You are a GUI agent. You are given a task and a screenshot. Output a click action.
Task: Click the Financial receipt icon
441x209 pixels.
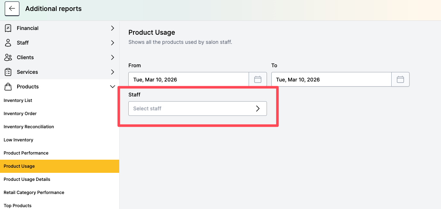click(x=8, y=28)
